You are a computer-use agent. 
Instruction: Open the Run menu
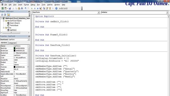(38, 5)
